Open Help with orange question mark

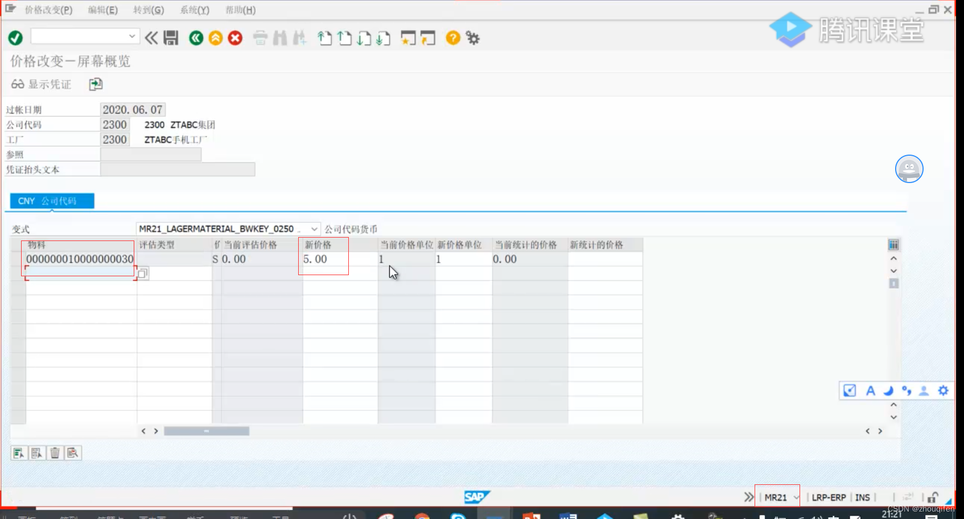click(453, 38)
